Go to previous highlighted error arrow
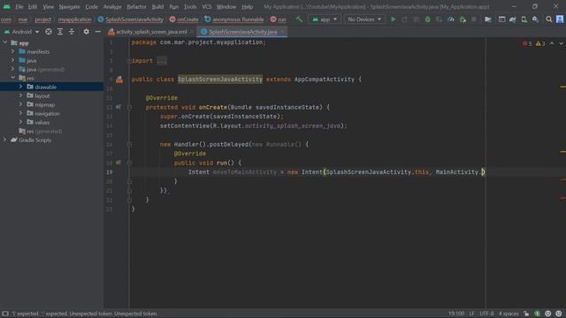Screen dimensions: 566x318 552,43
